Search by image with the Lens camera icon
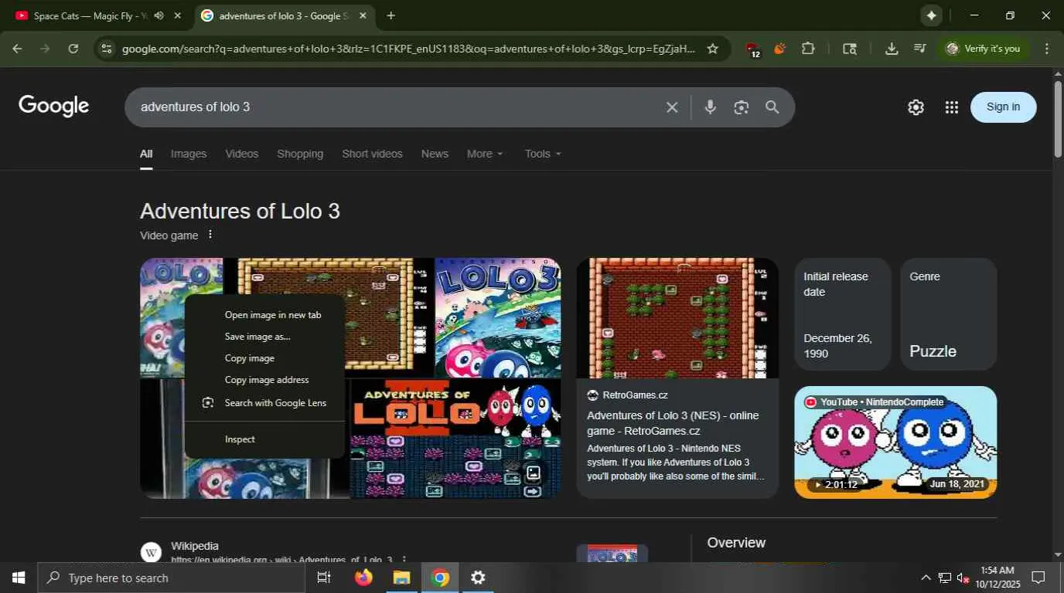 741,107
